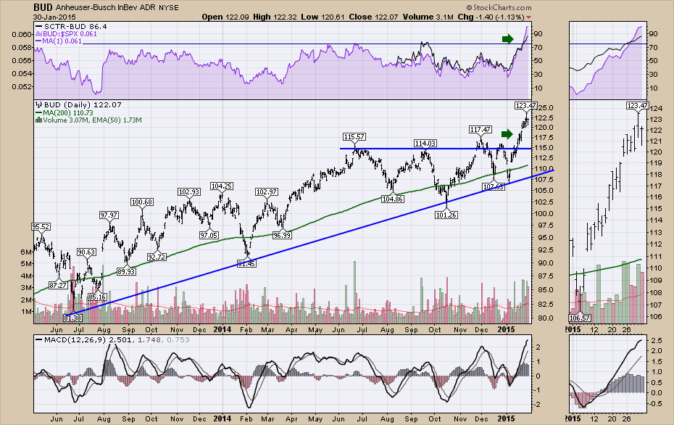The height and width of the screenshot is (425, 674).
Task: Click the red down-triangle change indicator
Action: click(529, 17)
